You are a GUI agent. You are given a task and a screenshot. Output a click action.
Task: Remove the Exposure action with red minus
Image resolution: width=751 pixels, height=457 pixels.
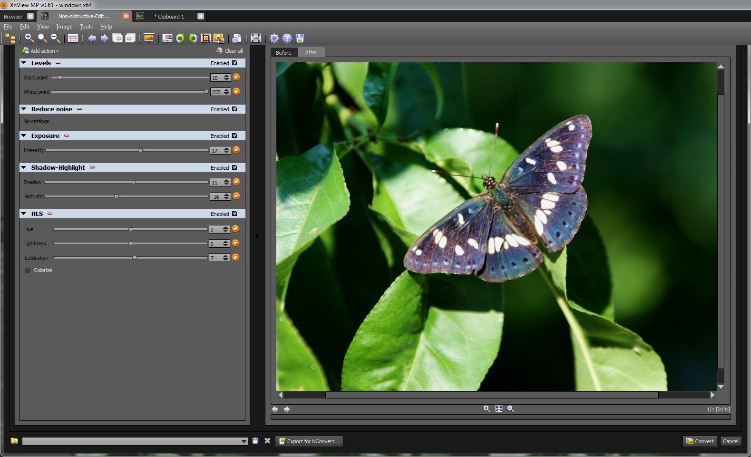click(67, 136)
